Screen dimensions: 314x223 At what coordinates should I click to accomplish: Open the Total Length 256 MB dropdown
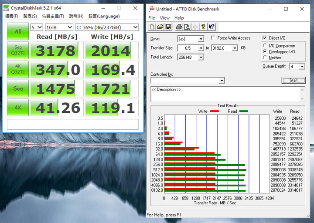(201, 57)
